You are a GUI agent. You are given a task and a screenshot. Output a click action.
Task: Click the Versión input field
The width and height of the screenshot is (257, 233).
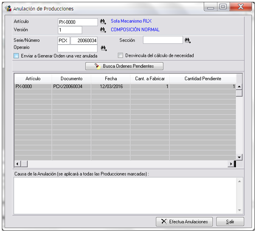click(x=70, y=30)
